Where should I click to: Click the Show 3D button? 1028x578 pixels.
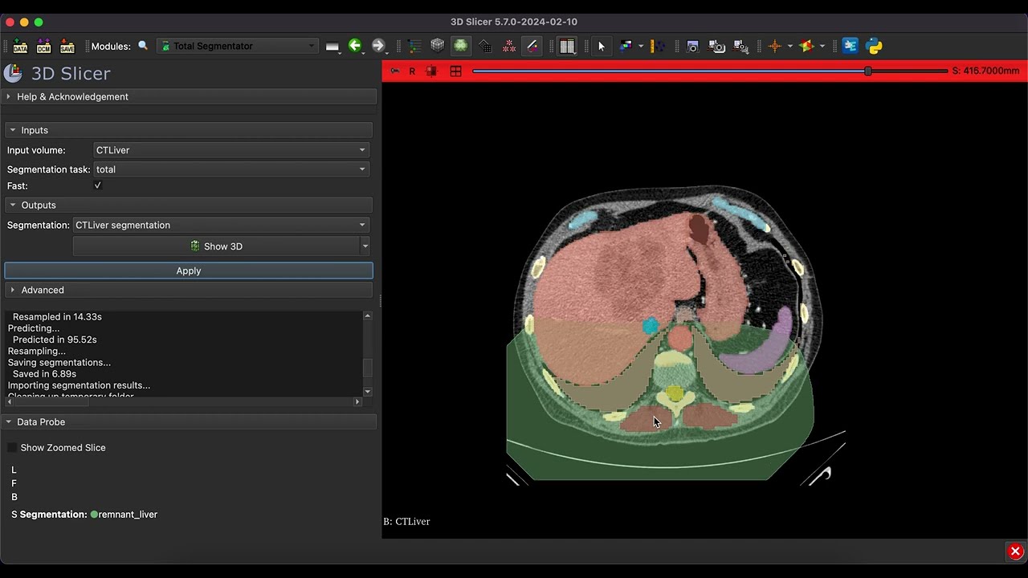coord(217,246)
